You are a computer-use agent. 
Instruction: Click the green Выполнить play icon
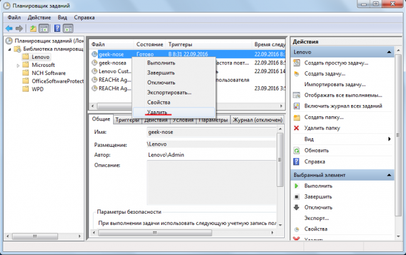(297, 186)
